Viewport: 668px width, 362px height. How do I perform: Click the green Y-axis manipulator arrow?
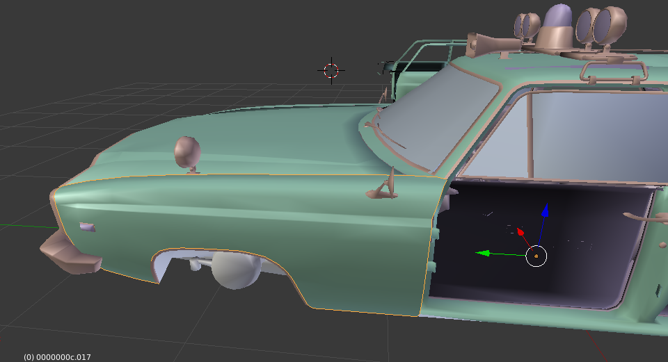(x=483, y=253)
